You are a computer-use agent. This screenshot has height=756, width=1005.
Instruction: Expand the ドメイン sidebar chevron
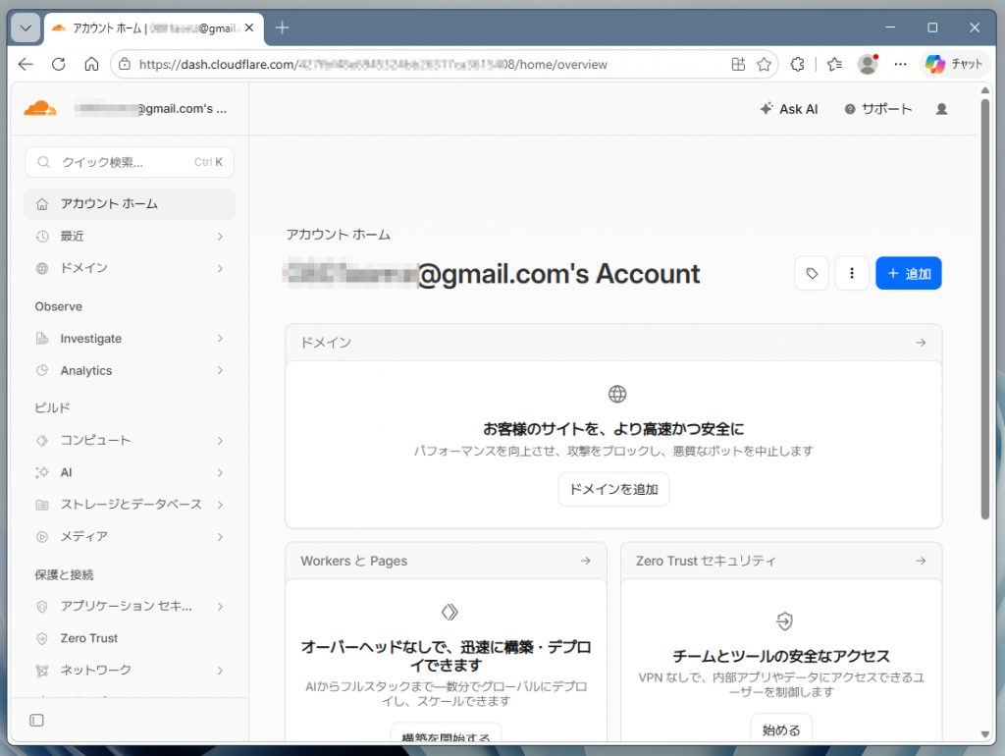[220, 269]
